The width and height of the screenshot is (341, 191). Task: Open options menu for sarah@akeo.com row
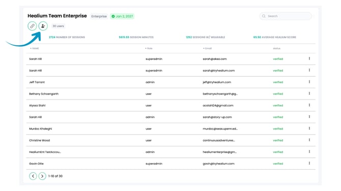coord(309,58)
